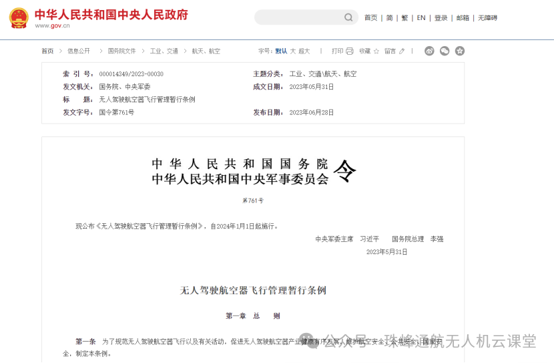Viewport: 554px width, 363px height.
Task: Click signature 中央军委主席 习近平
Action: [347, 239]
